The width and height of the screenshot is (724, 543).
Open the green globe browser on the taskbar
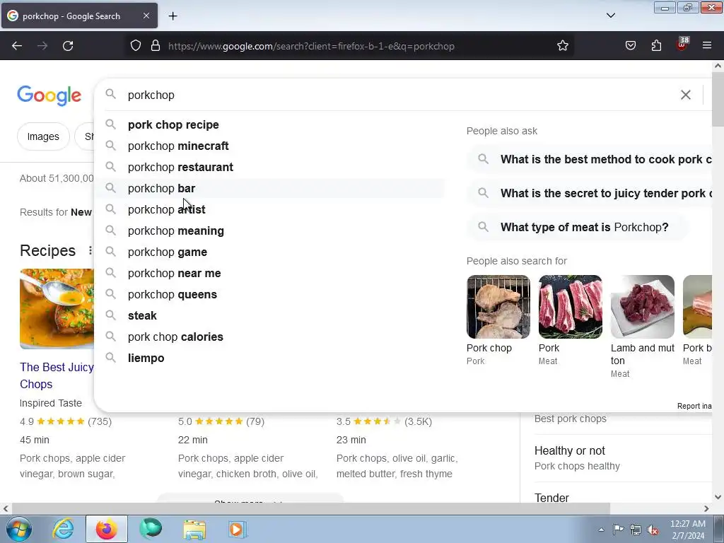point(151,530)
